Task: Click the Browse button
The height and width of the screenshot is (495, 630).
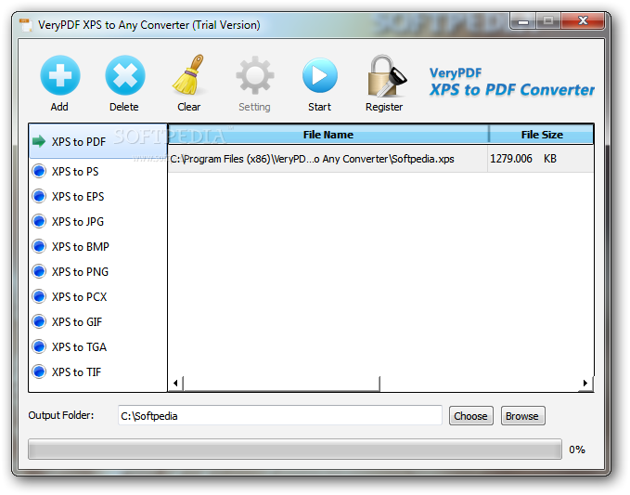Action: click(x=522, y=416)
